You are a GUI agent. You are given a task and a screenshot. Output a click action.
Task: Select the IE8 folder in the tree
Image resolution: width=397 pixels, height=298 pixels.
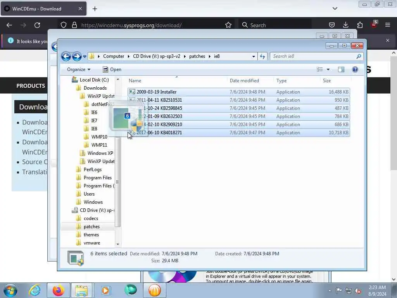[x=94, y=129]
